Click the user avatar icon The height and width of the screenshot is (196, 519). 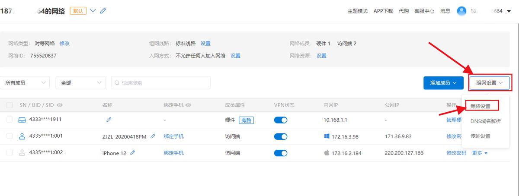[462, 11]
